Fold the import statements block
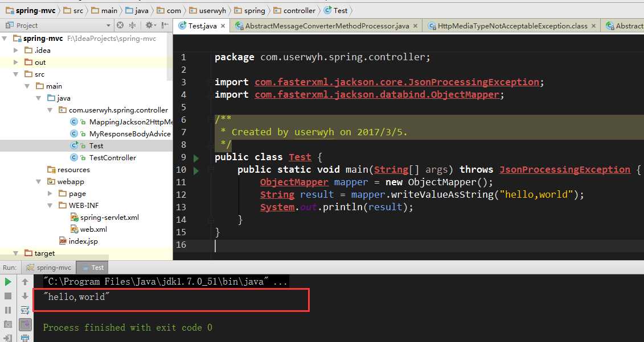644x342 pixels. [210, 82]
